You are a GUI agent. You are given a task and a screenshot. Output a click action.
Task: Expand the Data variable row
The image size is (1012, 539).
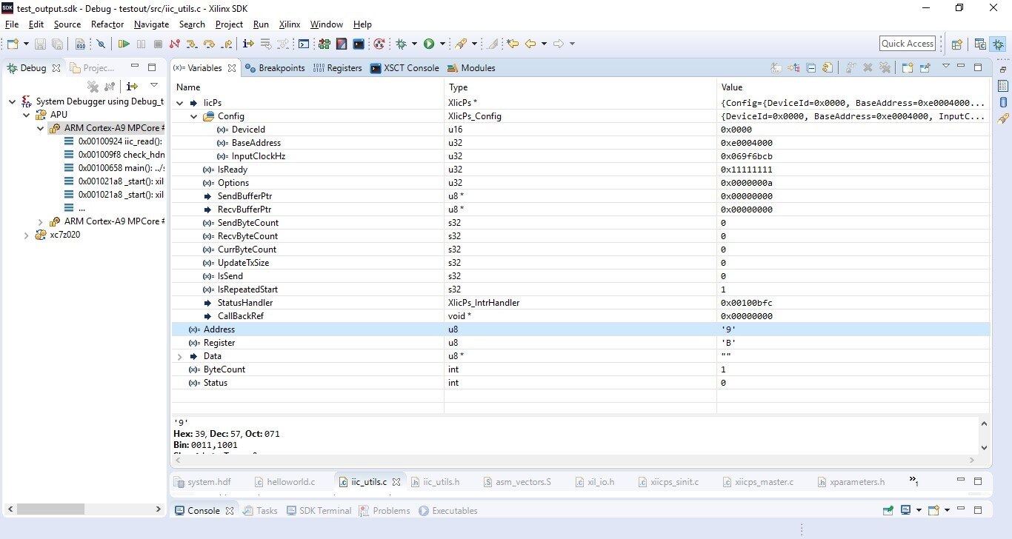(180, 356)
